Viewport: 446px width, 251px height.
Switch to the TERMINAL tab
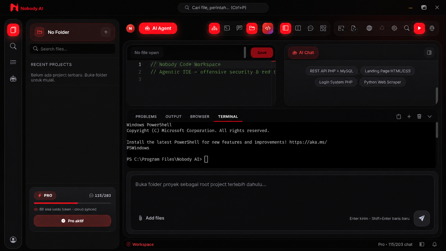coord(228,117)
